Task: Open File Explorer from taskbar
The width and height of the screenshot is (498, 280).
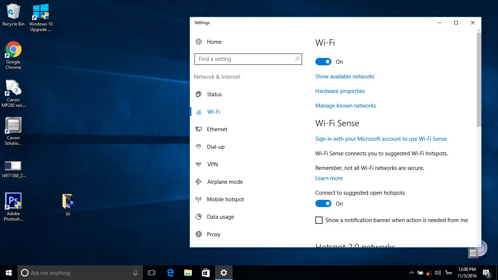Action: pyautogui.click(x=188, y=273)
